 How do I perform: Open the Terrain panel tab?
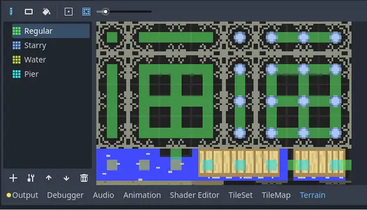pyautogui.click(x=313, y=195)
